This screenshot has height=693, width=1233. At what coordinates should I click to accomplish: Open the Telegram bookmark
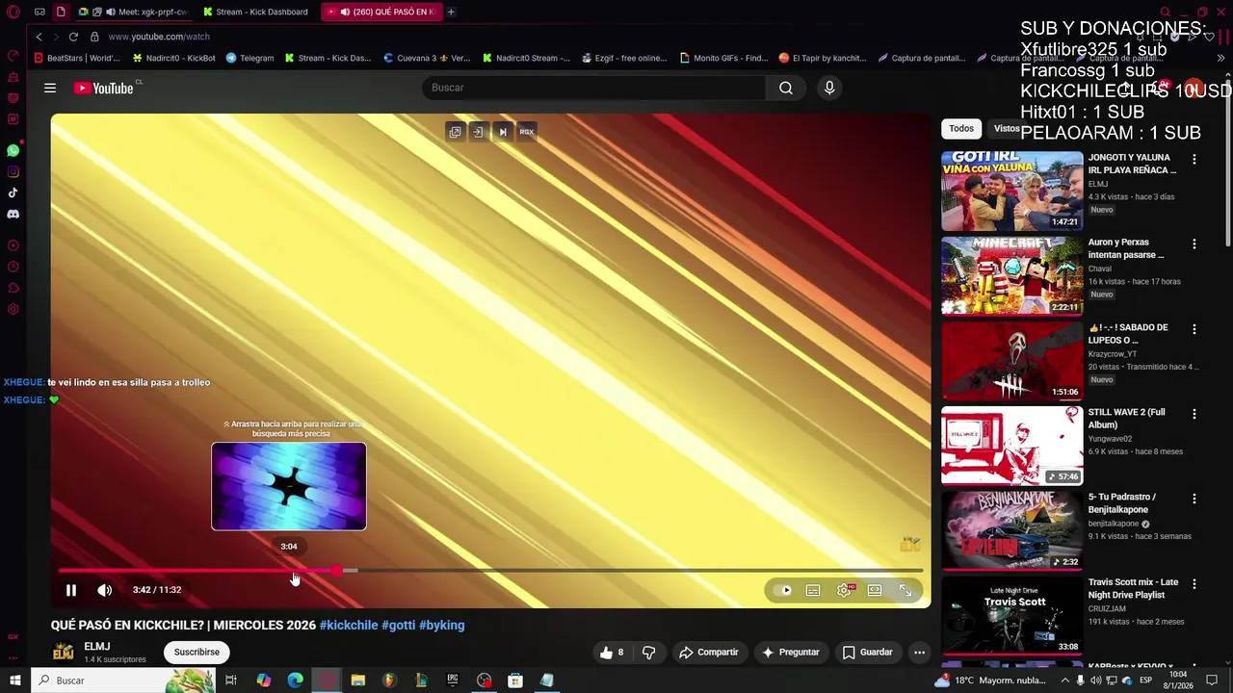point(250,58)
